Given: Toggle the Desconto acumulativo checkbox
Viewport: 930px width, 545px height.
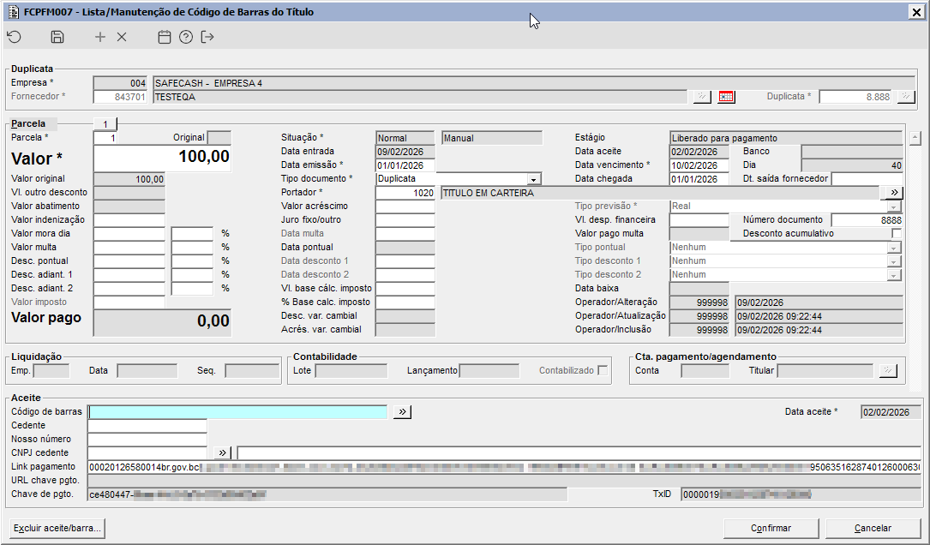Looking at the screenshot, I should click(x=896, y=233).
